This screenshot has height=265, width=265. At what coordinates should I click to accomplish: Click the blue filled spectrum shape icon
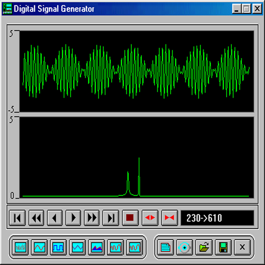[x=97, y=247]
